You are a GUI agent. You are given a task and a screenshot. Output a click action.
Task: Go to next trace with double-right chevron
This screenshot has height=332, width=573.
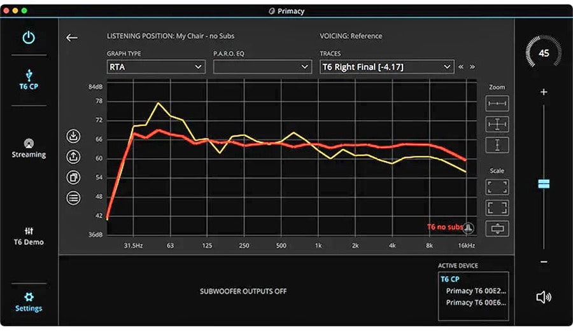(472, 67)
